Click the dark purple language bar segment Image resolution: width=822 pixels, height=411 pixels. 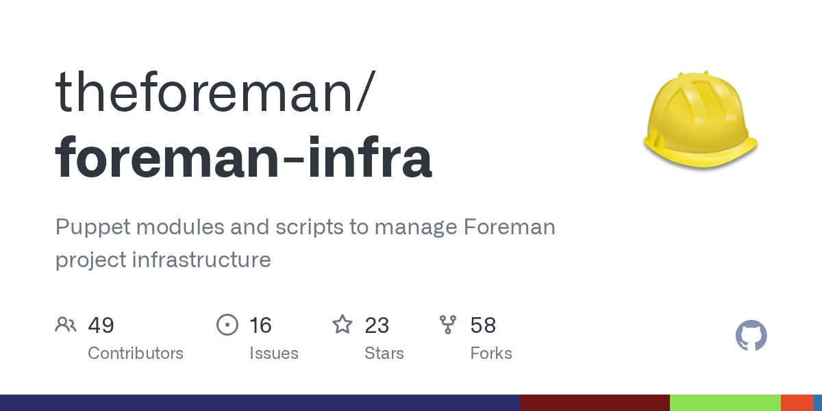(260, 403)
